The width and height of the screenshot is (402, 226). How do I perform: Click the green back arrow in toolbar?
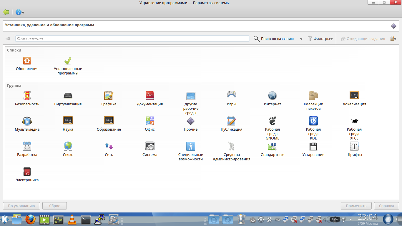pos(6,12)
